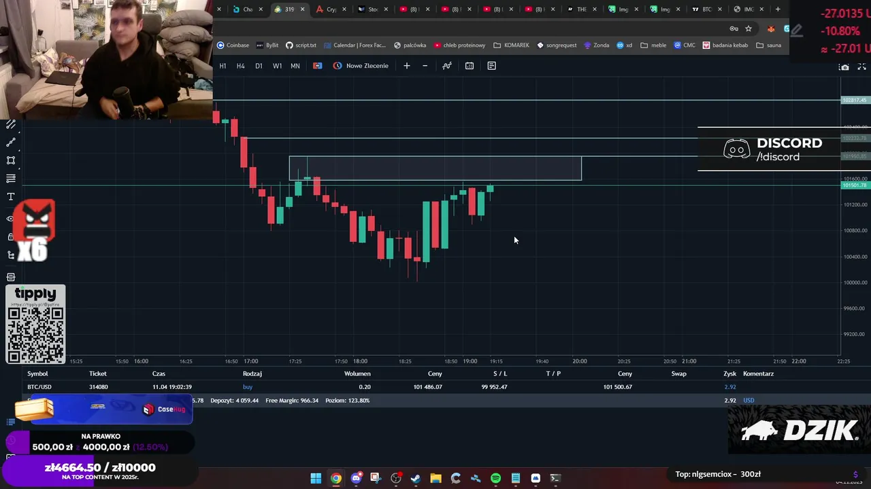Bookmark this page with star icon
This screenshot has height=489, width=871.
pos(749,29)
